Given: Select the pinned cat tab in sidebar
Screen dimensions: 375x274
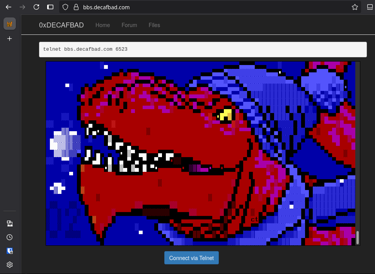Looking at the screenshot, I should pyautogui.click(x=10, y=24).
